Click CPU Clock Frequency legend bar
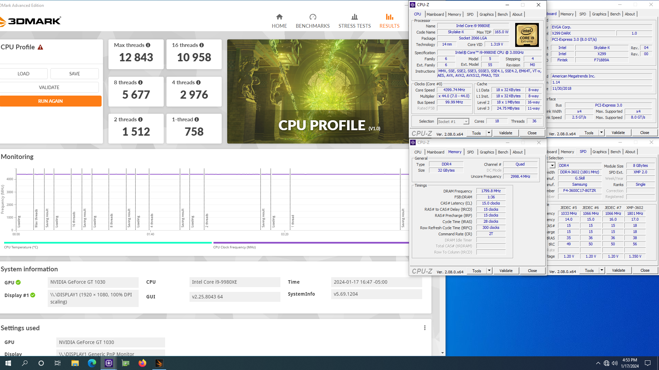This screenshot has height=370, width=659. 311,243
